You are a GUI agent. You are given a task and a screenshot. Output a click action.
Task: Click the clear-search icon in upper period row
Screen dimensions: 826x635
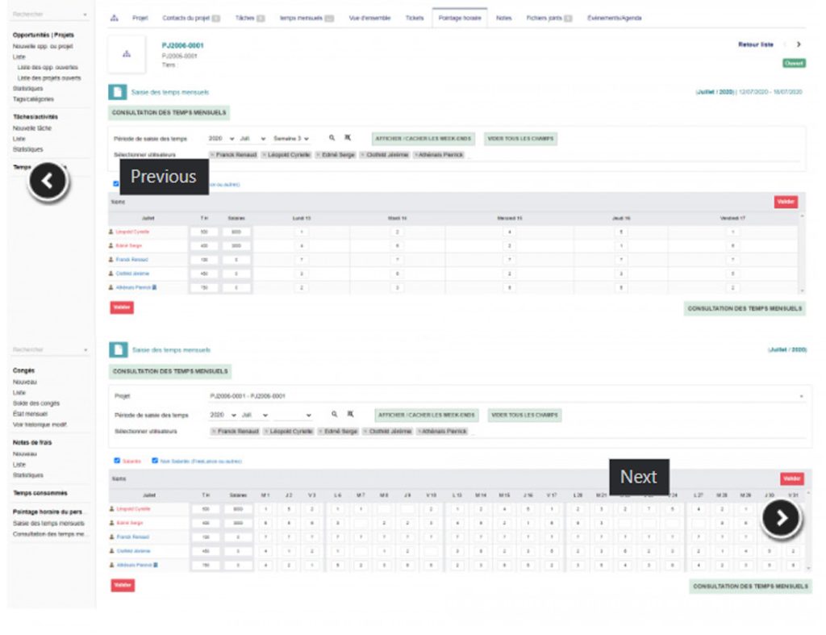tap(348, 139)
